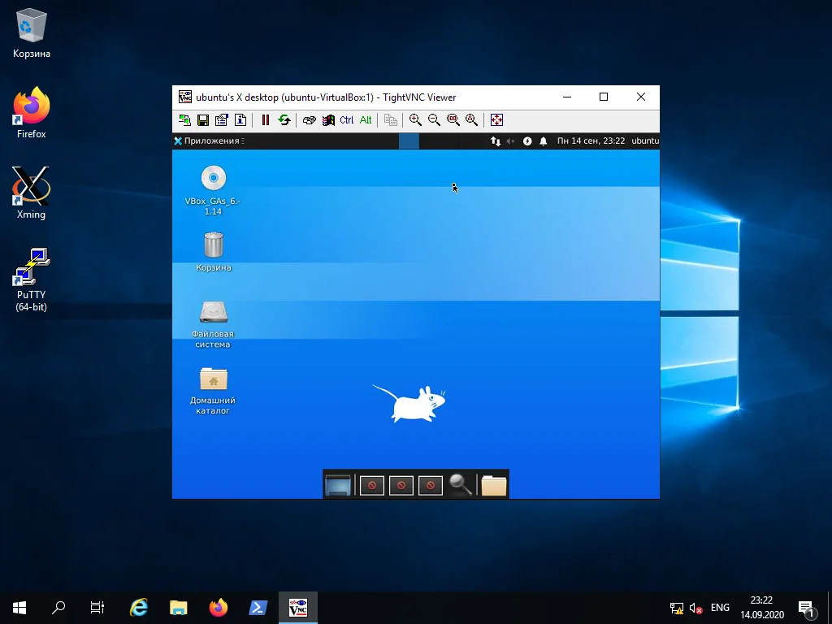Show connection info in TightVNC toolbar
This screenshot has width=832, height=624.
(240, 120)
